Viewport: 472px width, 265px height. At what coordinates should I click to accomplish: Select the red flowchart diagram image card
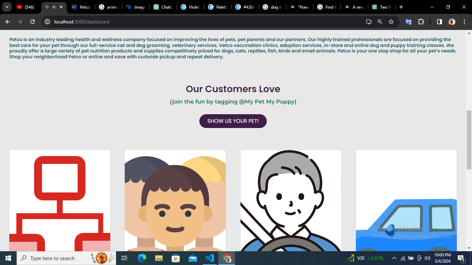(60, 200)
